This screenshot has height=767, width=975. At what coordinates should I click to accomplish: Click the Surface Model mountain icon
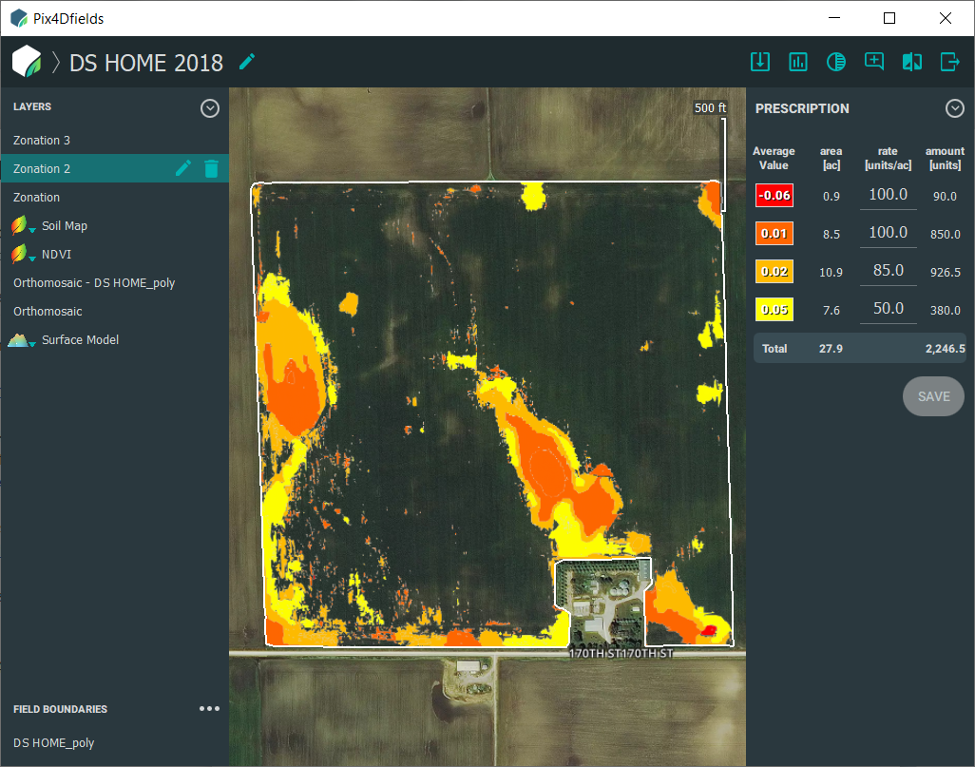pos(19,339)
